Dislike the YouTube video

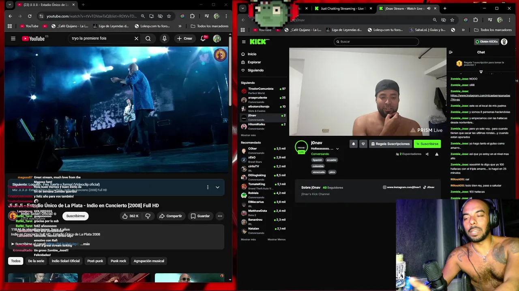[148, 216]
